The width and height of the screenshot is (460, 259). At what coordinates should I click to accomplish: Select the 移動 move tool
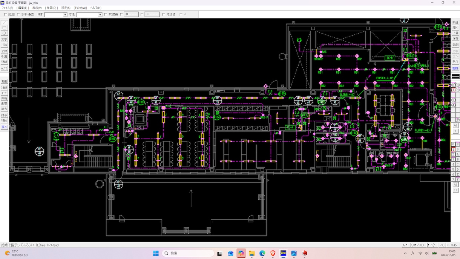(4, 121)
